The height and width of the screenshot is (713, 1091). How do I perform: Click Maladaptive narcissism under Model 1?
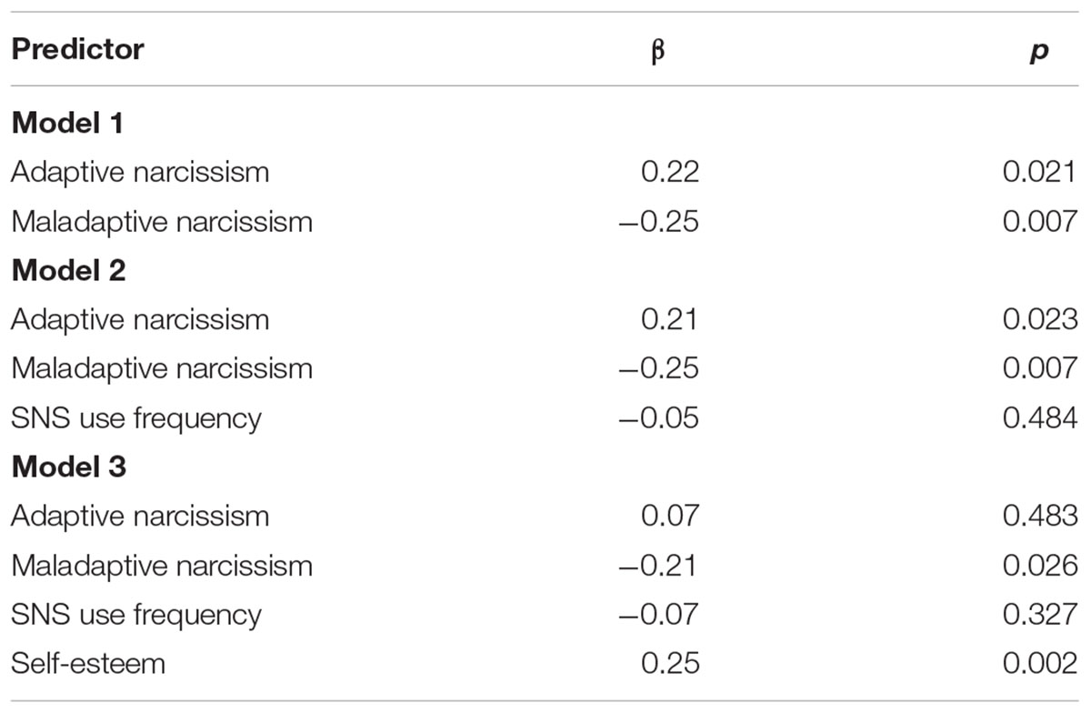162,221
